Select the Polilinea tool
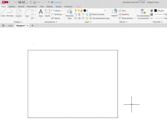167x131 pixels. 10,13
